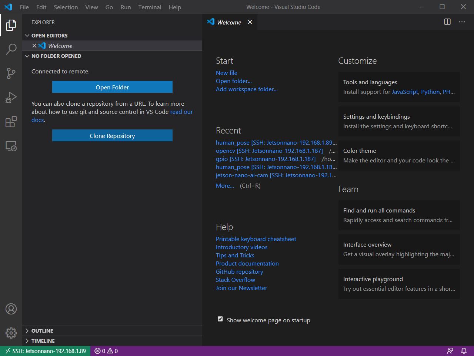Viewport: 474px width, 356px height.
Task: Open the Go menu
Action: 109,7
